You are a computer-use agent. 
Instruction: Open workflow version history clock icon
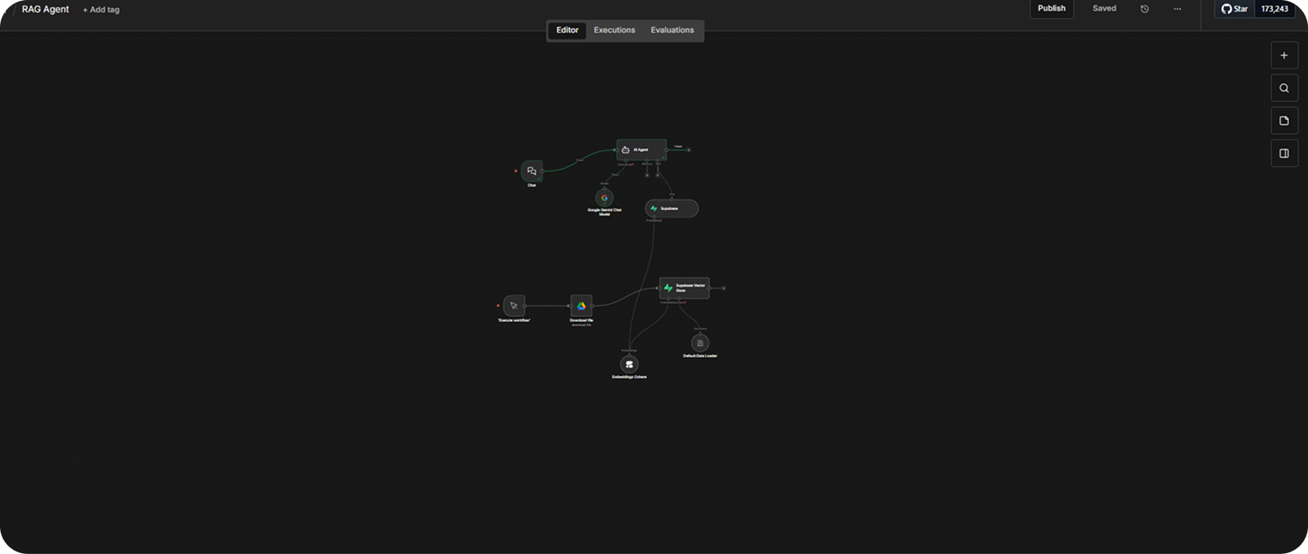[1144, 9]
